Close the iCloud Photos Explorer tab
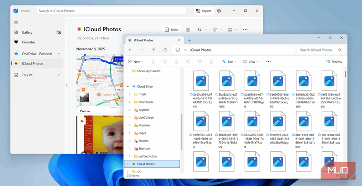The width and height of the screenshot is (362, 186). click(178, 40)
